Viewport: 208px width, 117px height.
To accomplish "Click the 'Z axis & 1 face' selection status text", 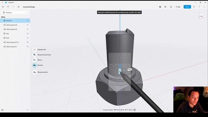I will point(108,110).
